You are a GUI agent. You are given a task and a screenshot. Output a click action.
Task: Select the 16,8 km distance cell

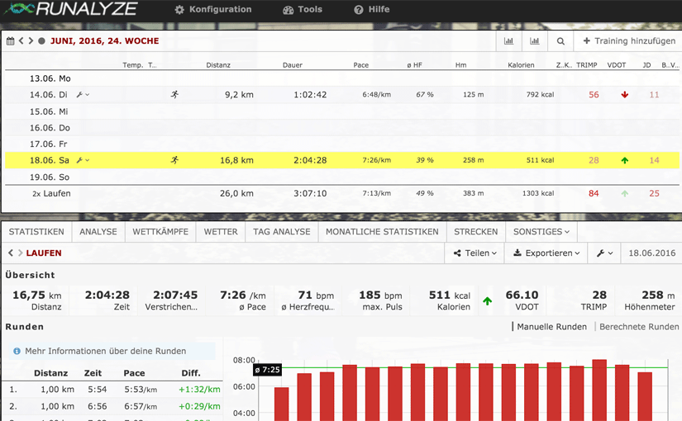click(236, 160)
